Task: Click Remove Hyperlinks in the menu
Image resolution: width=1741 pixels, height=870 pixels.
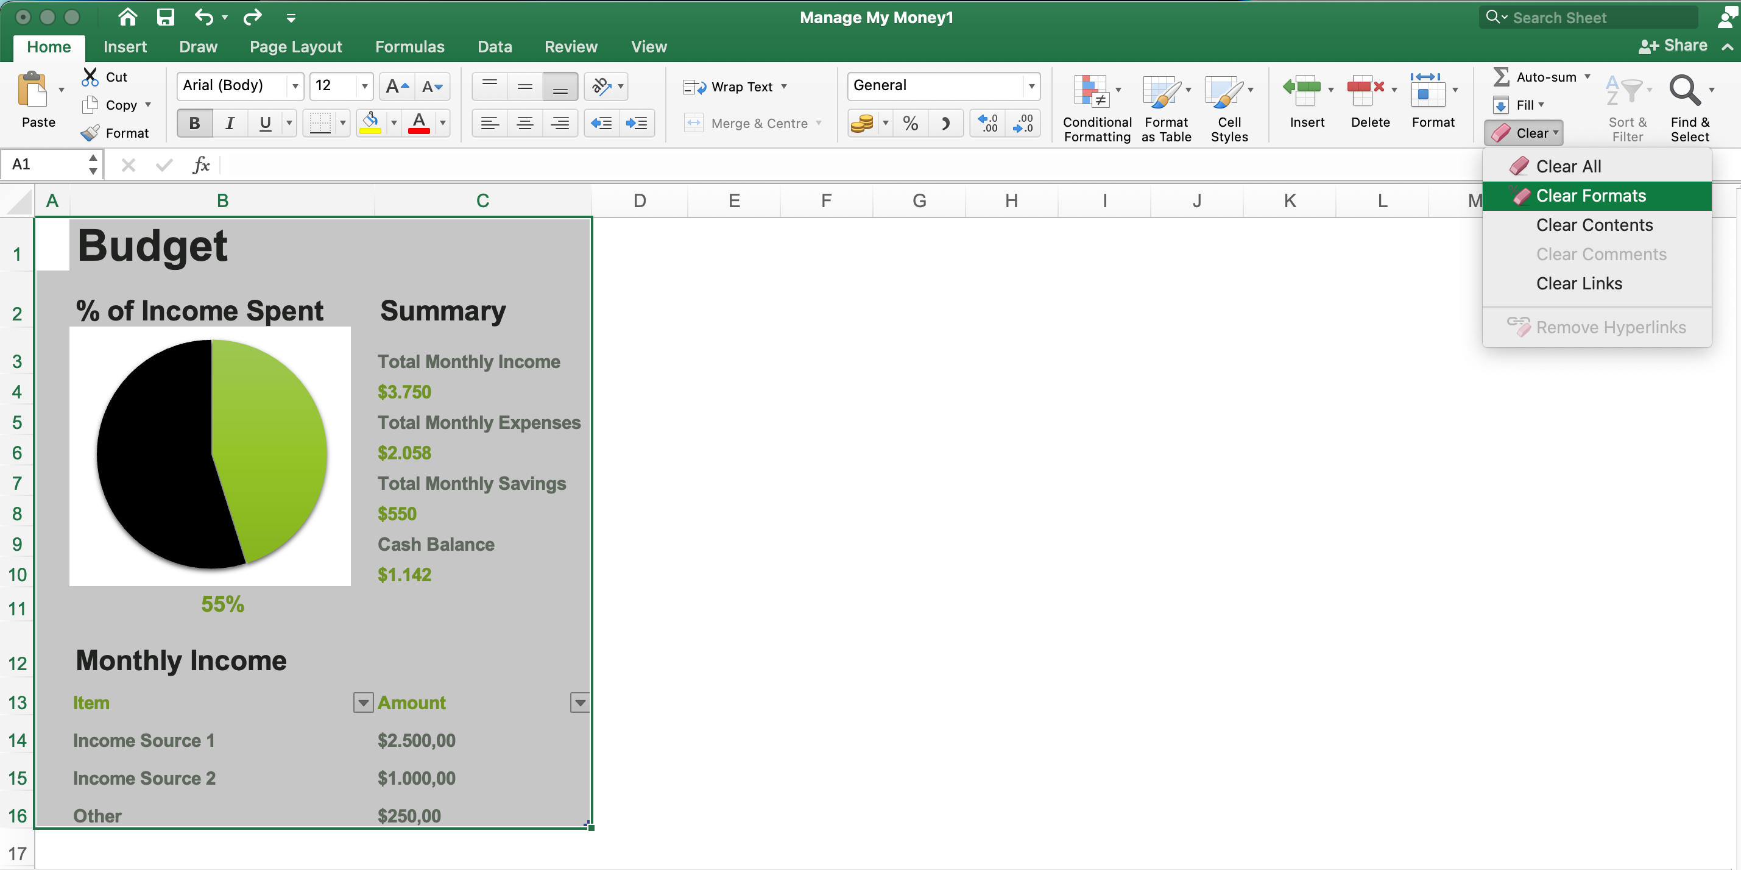Action: coord(1611,327)
